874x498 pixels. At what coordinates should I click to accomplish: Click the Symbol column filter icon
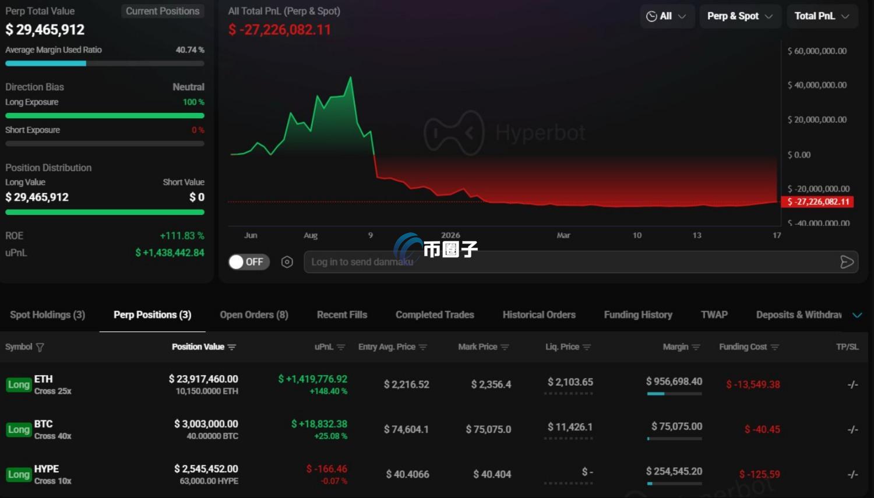(40, 347)
